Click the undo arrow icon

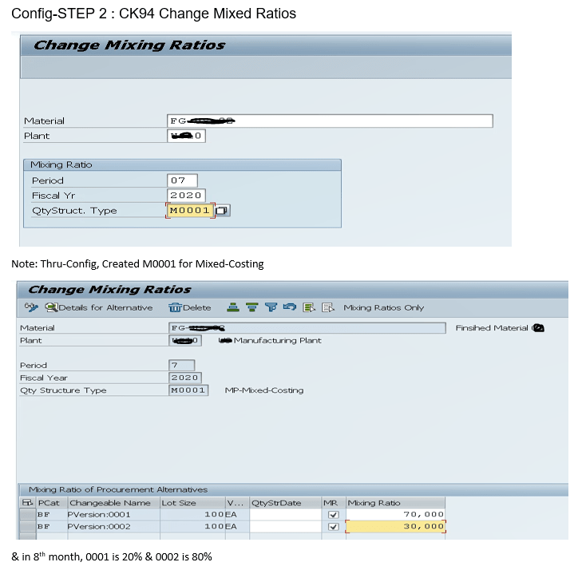288,307
